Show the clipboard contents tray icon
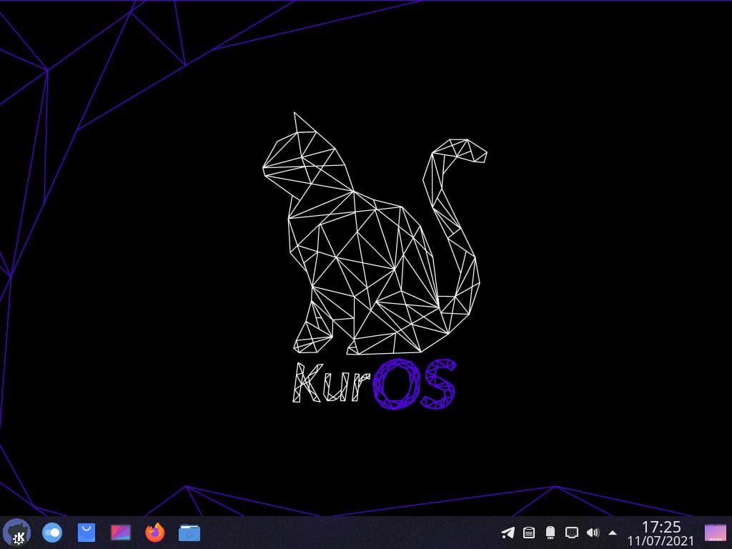This screenshot has width=732, height=549. coord(529,533)
